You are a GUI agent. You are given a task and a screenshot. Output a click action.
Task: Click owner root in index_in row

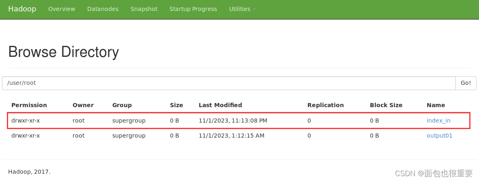tap(79, 121)
